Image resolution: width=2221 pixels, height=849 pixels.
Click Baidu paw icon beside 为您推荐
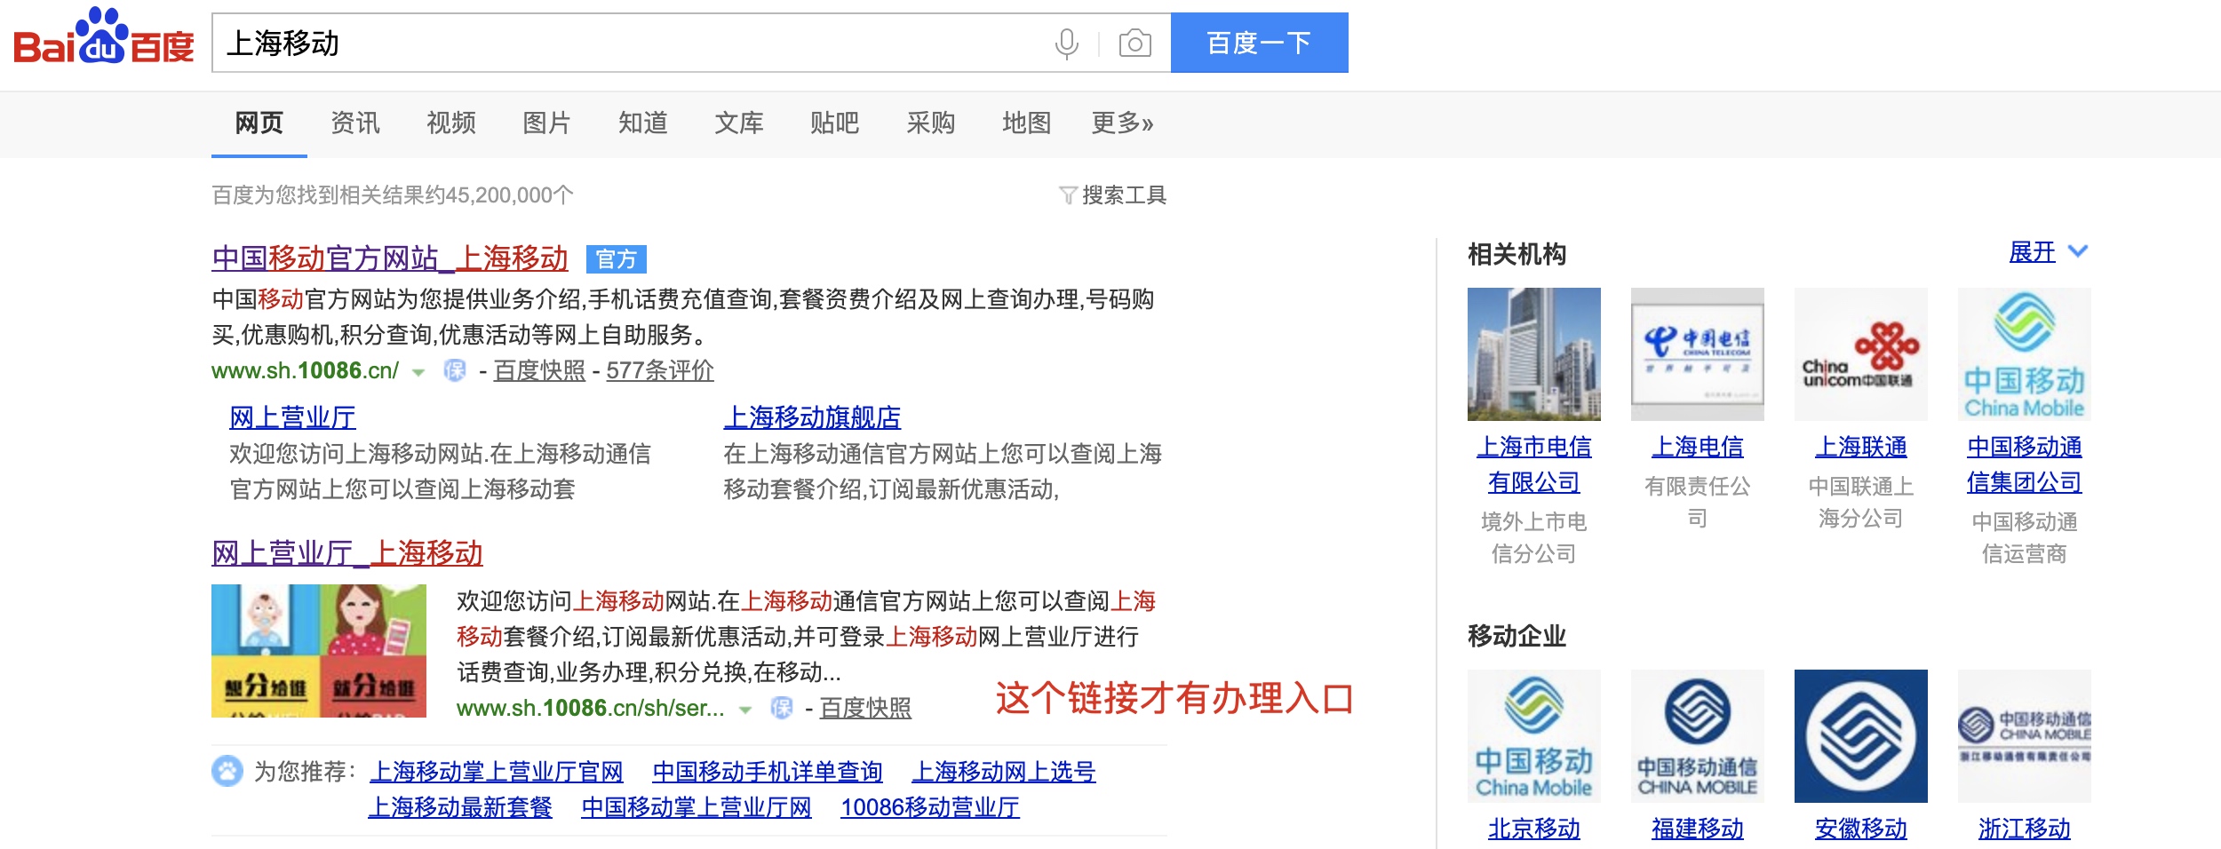point(227,771)
